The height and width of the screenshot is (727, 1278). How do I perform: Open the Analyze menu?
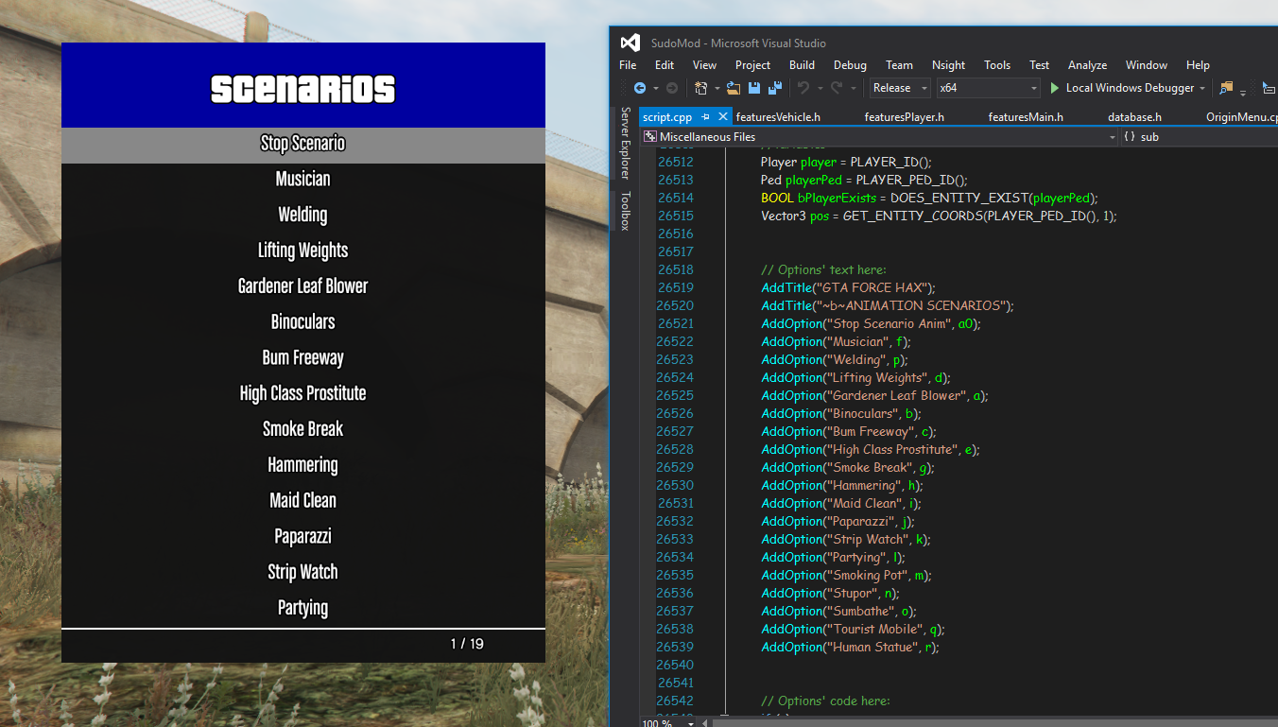(x=1087, y=65)
